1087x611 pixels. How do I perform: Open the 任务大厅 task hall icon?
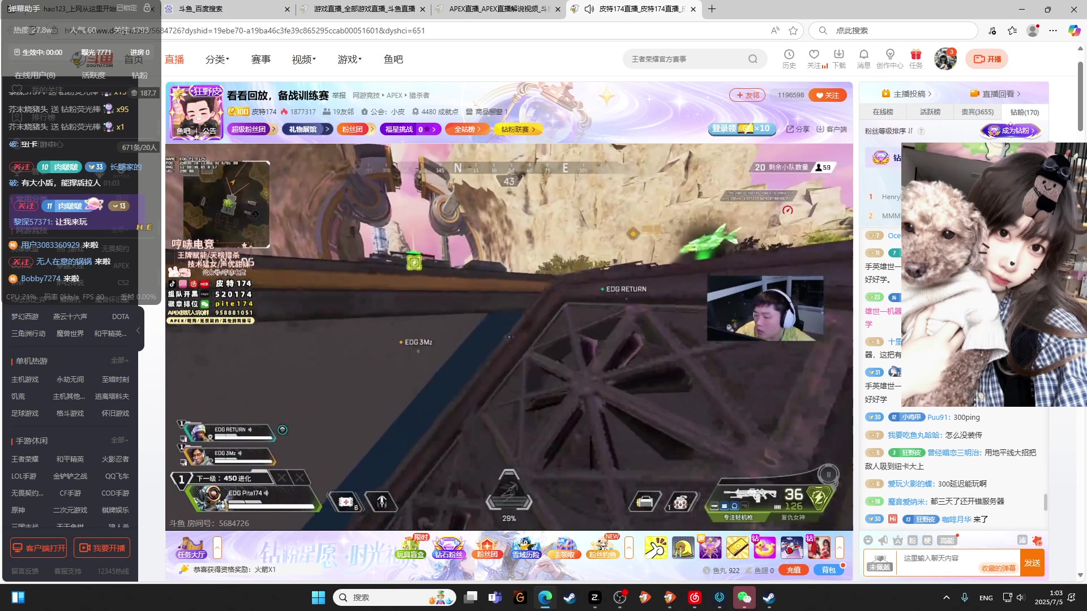pyautogui.click(x=191, y=547)
